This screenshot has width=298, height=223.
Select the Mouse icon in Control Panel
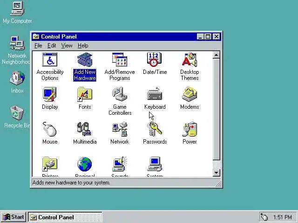[50, 129]
